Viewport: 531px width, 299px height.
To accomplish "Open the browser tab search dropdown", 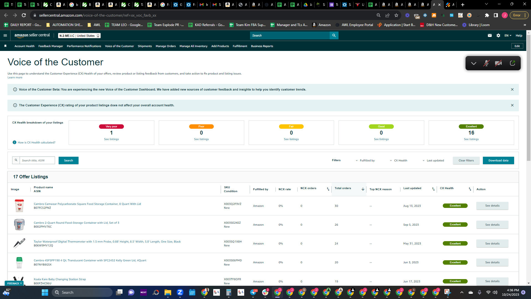I will [486, 4].
